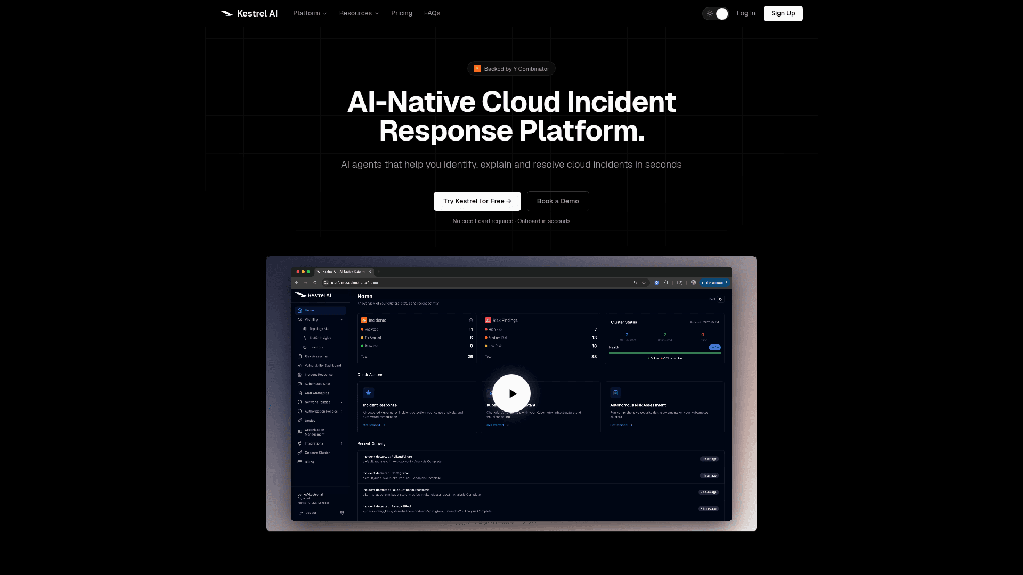The height and width of the screenshot is (575, 1023).
Task: Click the Billing card icon in sidebar
Action: coord(300,462)
